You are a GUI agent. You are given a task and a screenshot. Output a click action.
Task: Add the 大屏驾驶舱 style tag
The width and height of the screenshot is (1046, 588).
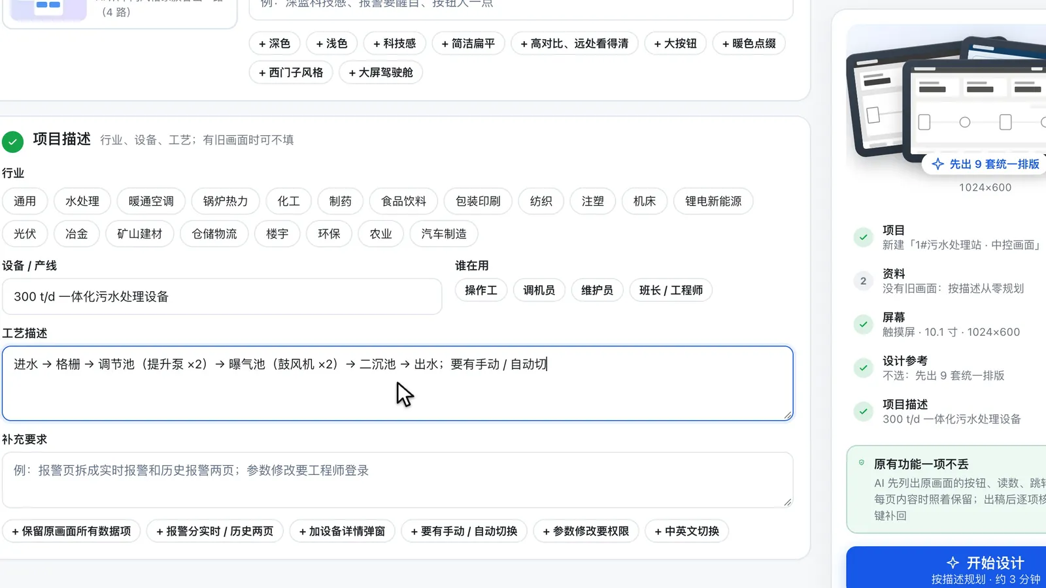click(381, 73)
